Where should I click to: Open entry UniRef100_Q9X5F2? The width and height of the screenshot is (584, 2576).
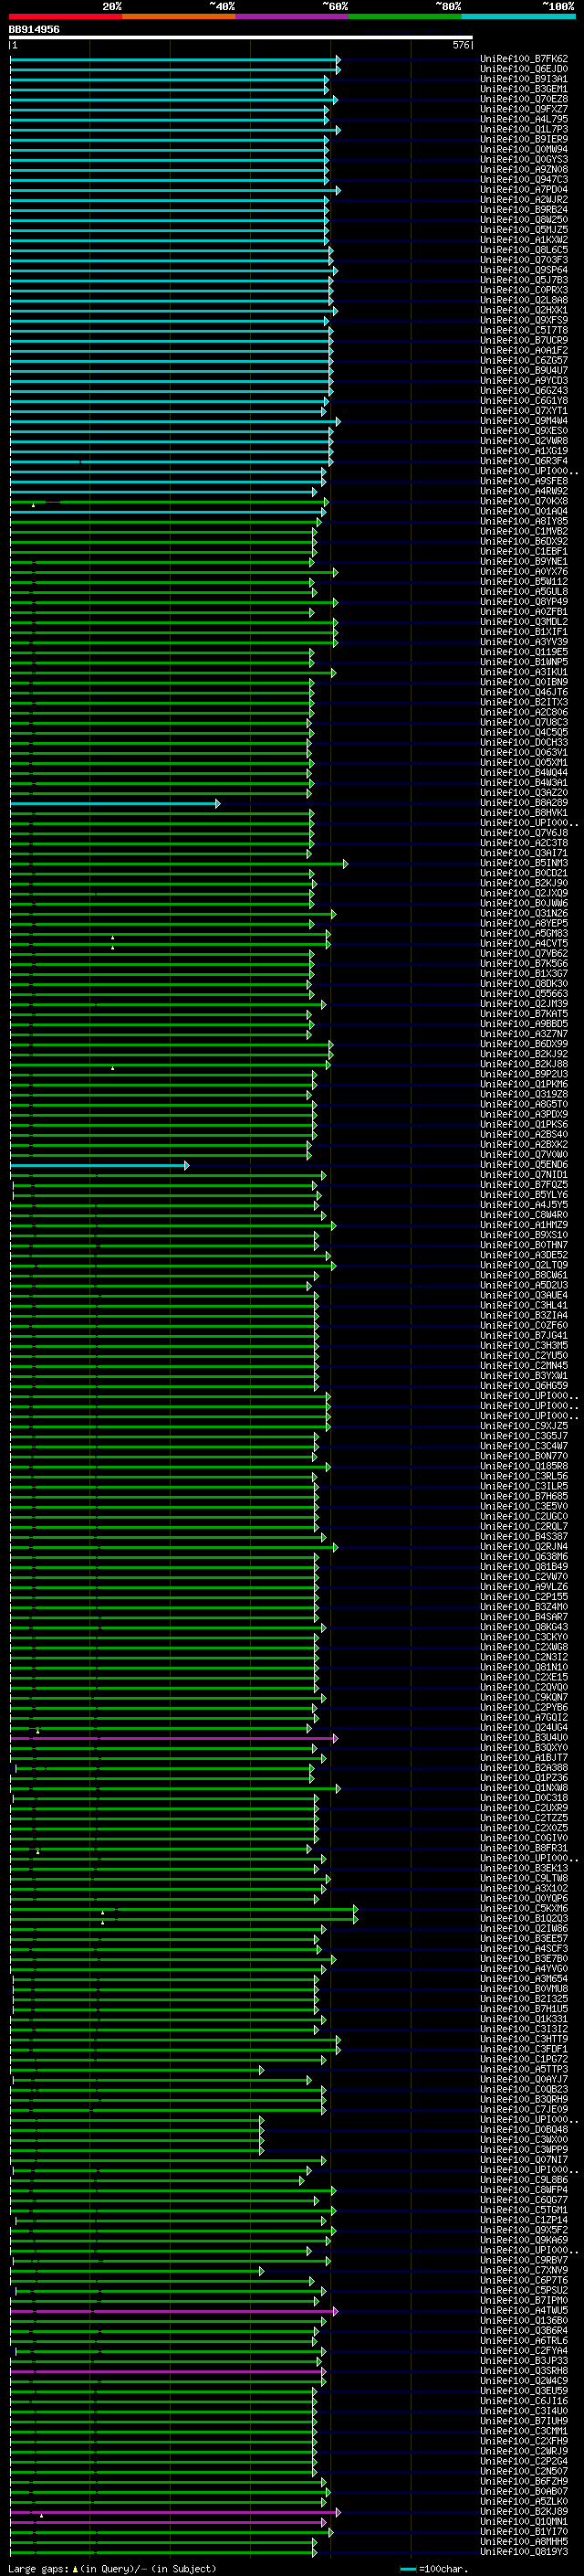pyautogui.click(x=524, y=2230)
